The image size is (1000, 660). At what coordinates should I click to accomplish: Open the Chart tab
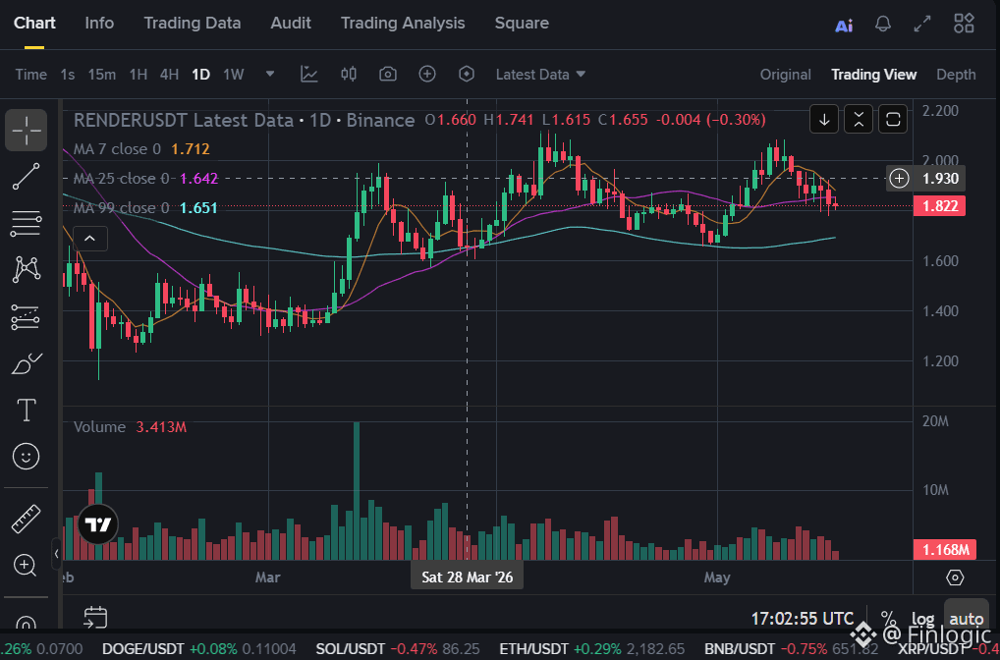(x=34, y=23)
